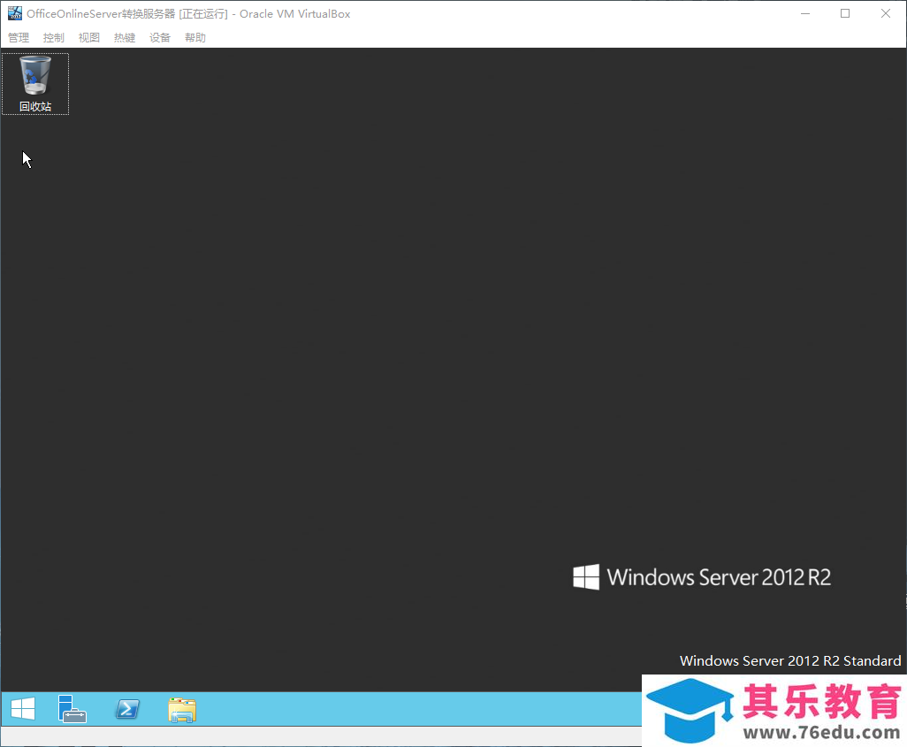Viewport: 907px width, 747px height.
Task: Select the Recycle Bin (回收站) desktop icon
Action: pyautogui.click(x=35, y=84)
